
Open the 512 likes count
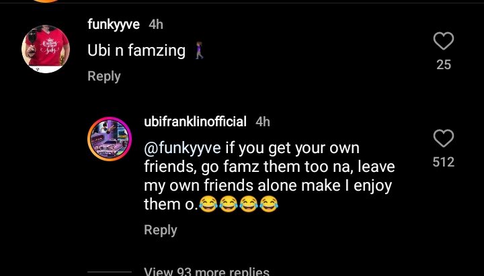click(x=443, y=162)
